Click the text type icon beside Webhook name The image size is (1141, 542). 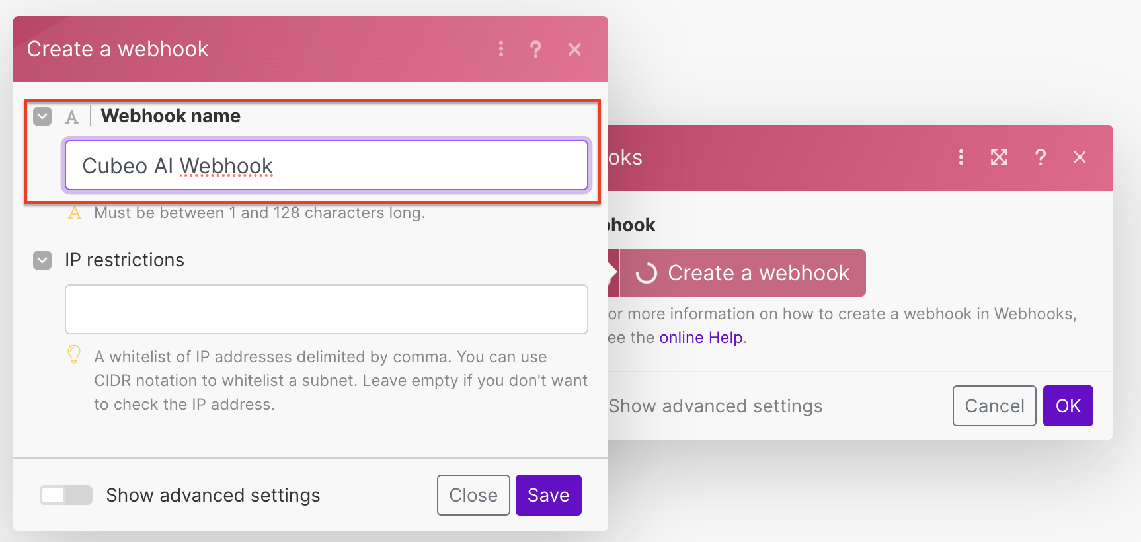click(x=71, y=118)
